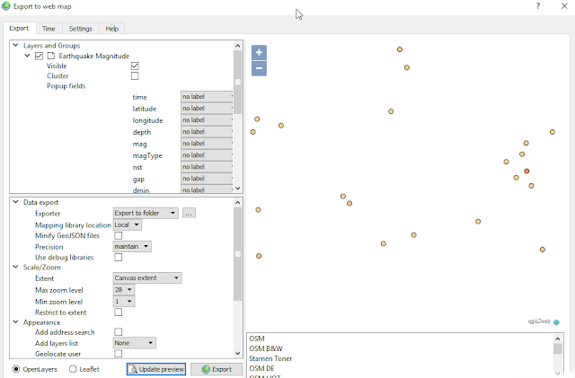The width and height of the screenshot is (575, 378).
Task: Open the Exporter dropdown
Action: click(146, 213)
